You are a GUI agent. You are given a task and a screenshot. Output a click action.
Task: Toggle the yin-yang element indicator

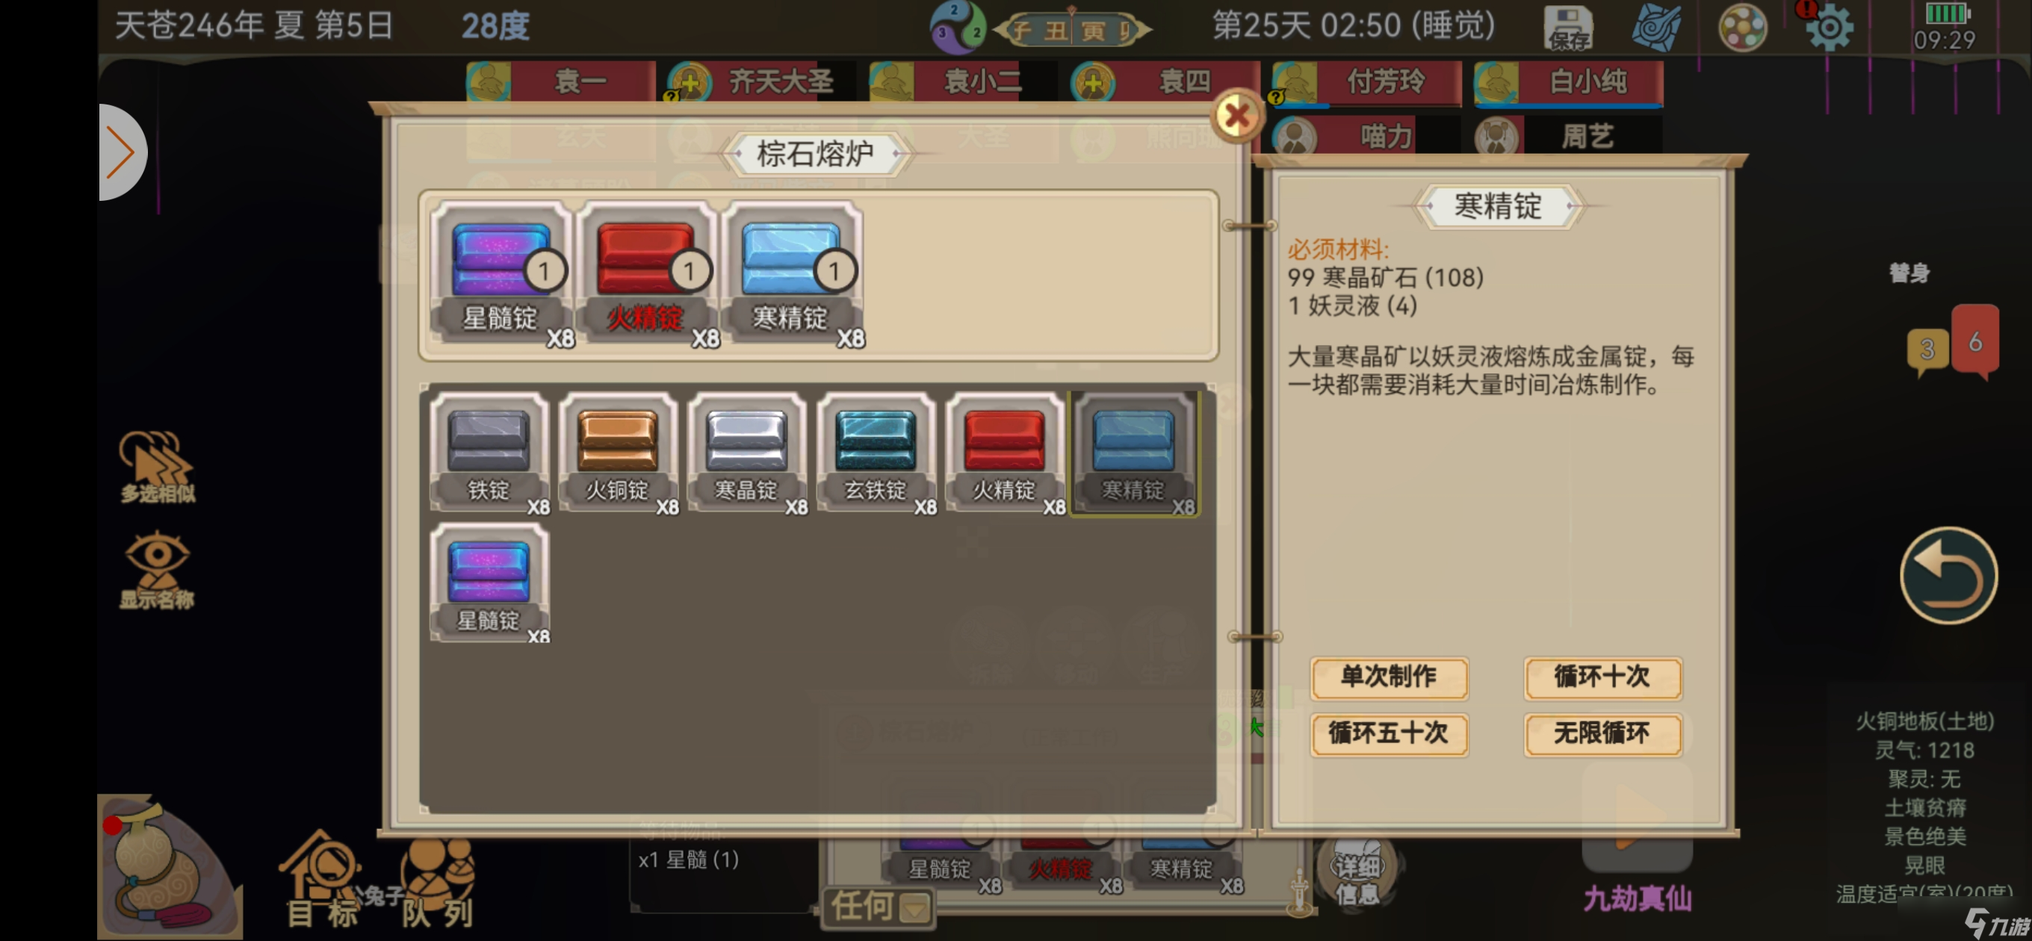pyautogui.click(x=958, y=26)
